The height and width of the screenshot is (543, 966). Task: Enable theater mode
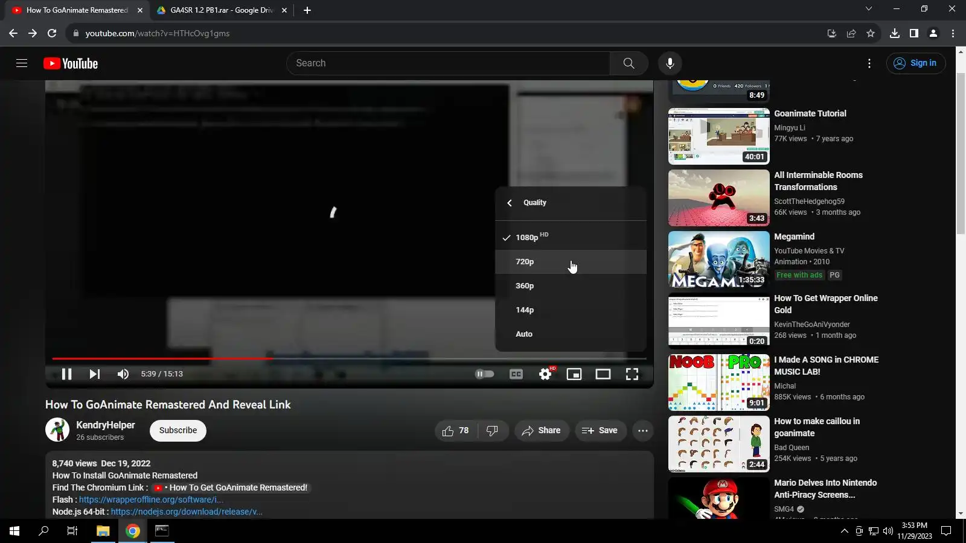pyautogui.click(x=603, y=374)
